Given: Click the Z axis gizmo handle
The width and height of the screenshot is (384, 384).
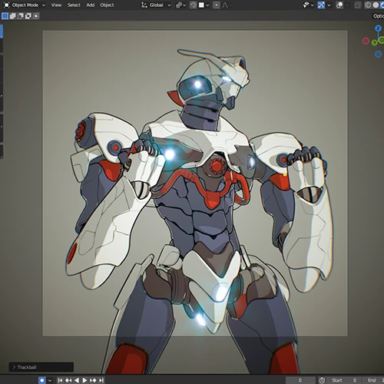Looking at the screenshot, I should click(378, 28).
